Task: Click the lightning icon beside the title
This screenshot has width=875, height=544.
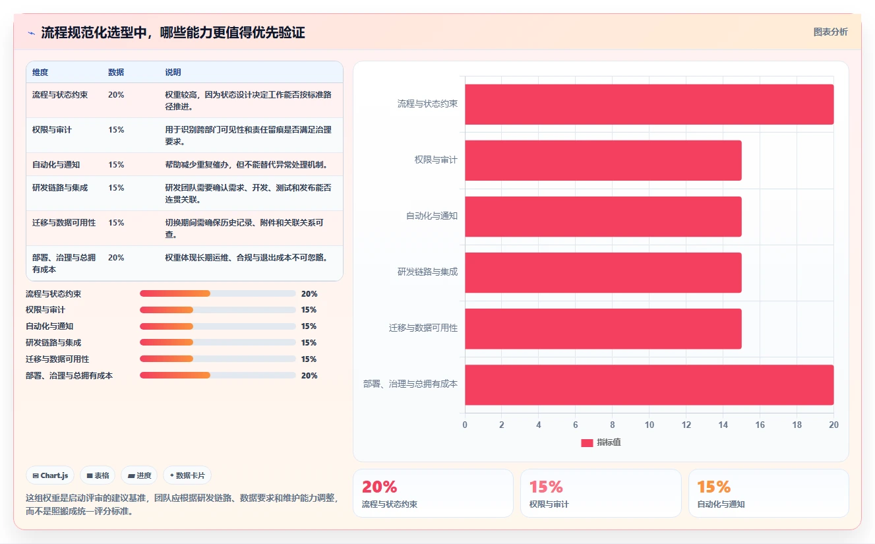Action: click(31, 32)
